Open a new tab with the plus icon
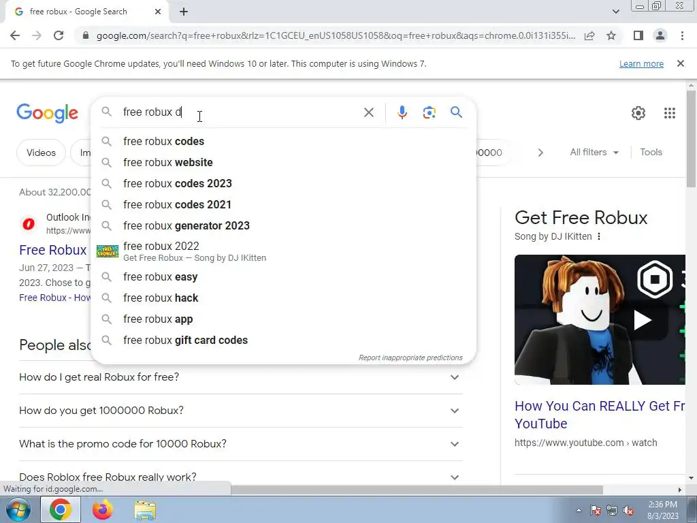The image size is (697, 523). point(184,12)
